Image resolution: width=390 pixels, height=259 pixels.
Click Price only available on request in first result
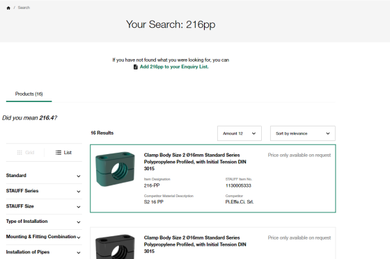coord(299,156)
